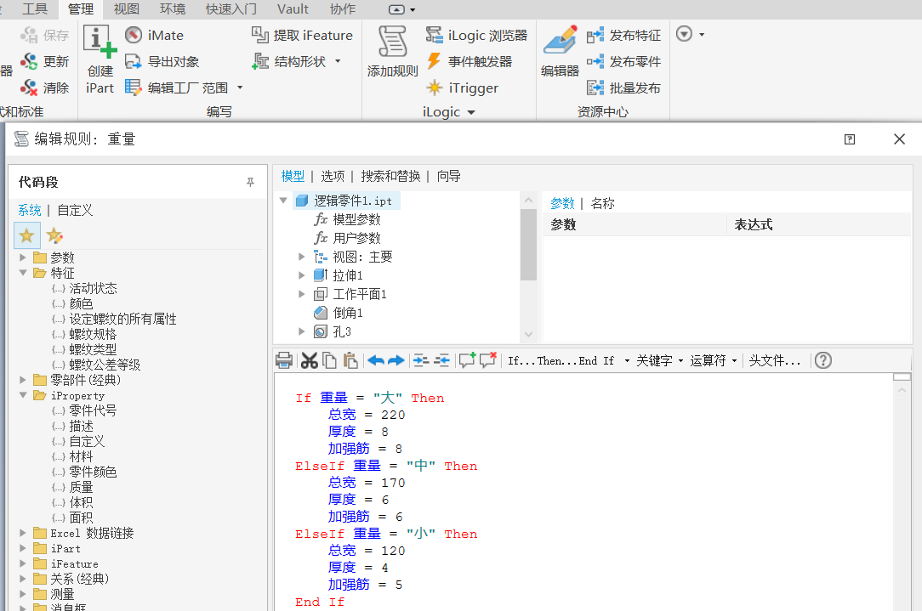This screenshot has width=922, height=611.
Task: Paste code with clipboard icon
Action: point(350,360)
